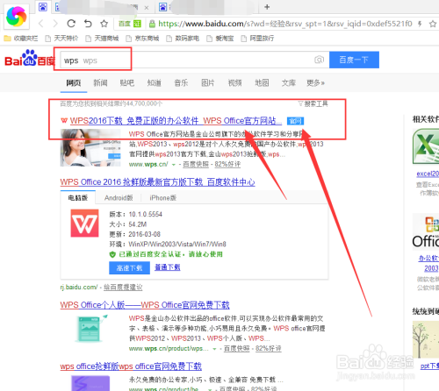Open the 爱淘宝 bookmark

click(220, 39)
